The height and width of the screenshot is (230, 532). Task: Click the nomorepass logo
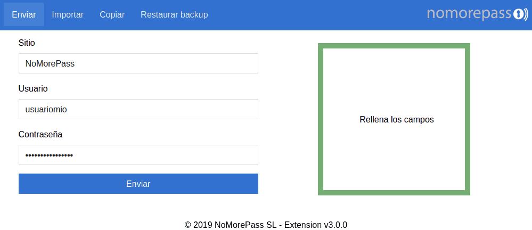pos(477,14)
